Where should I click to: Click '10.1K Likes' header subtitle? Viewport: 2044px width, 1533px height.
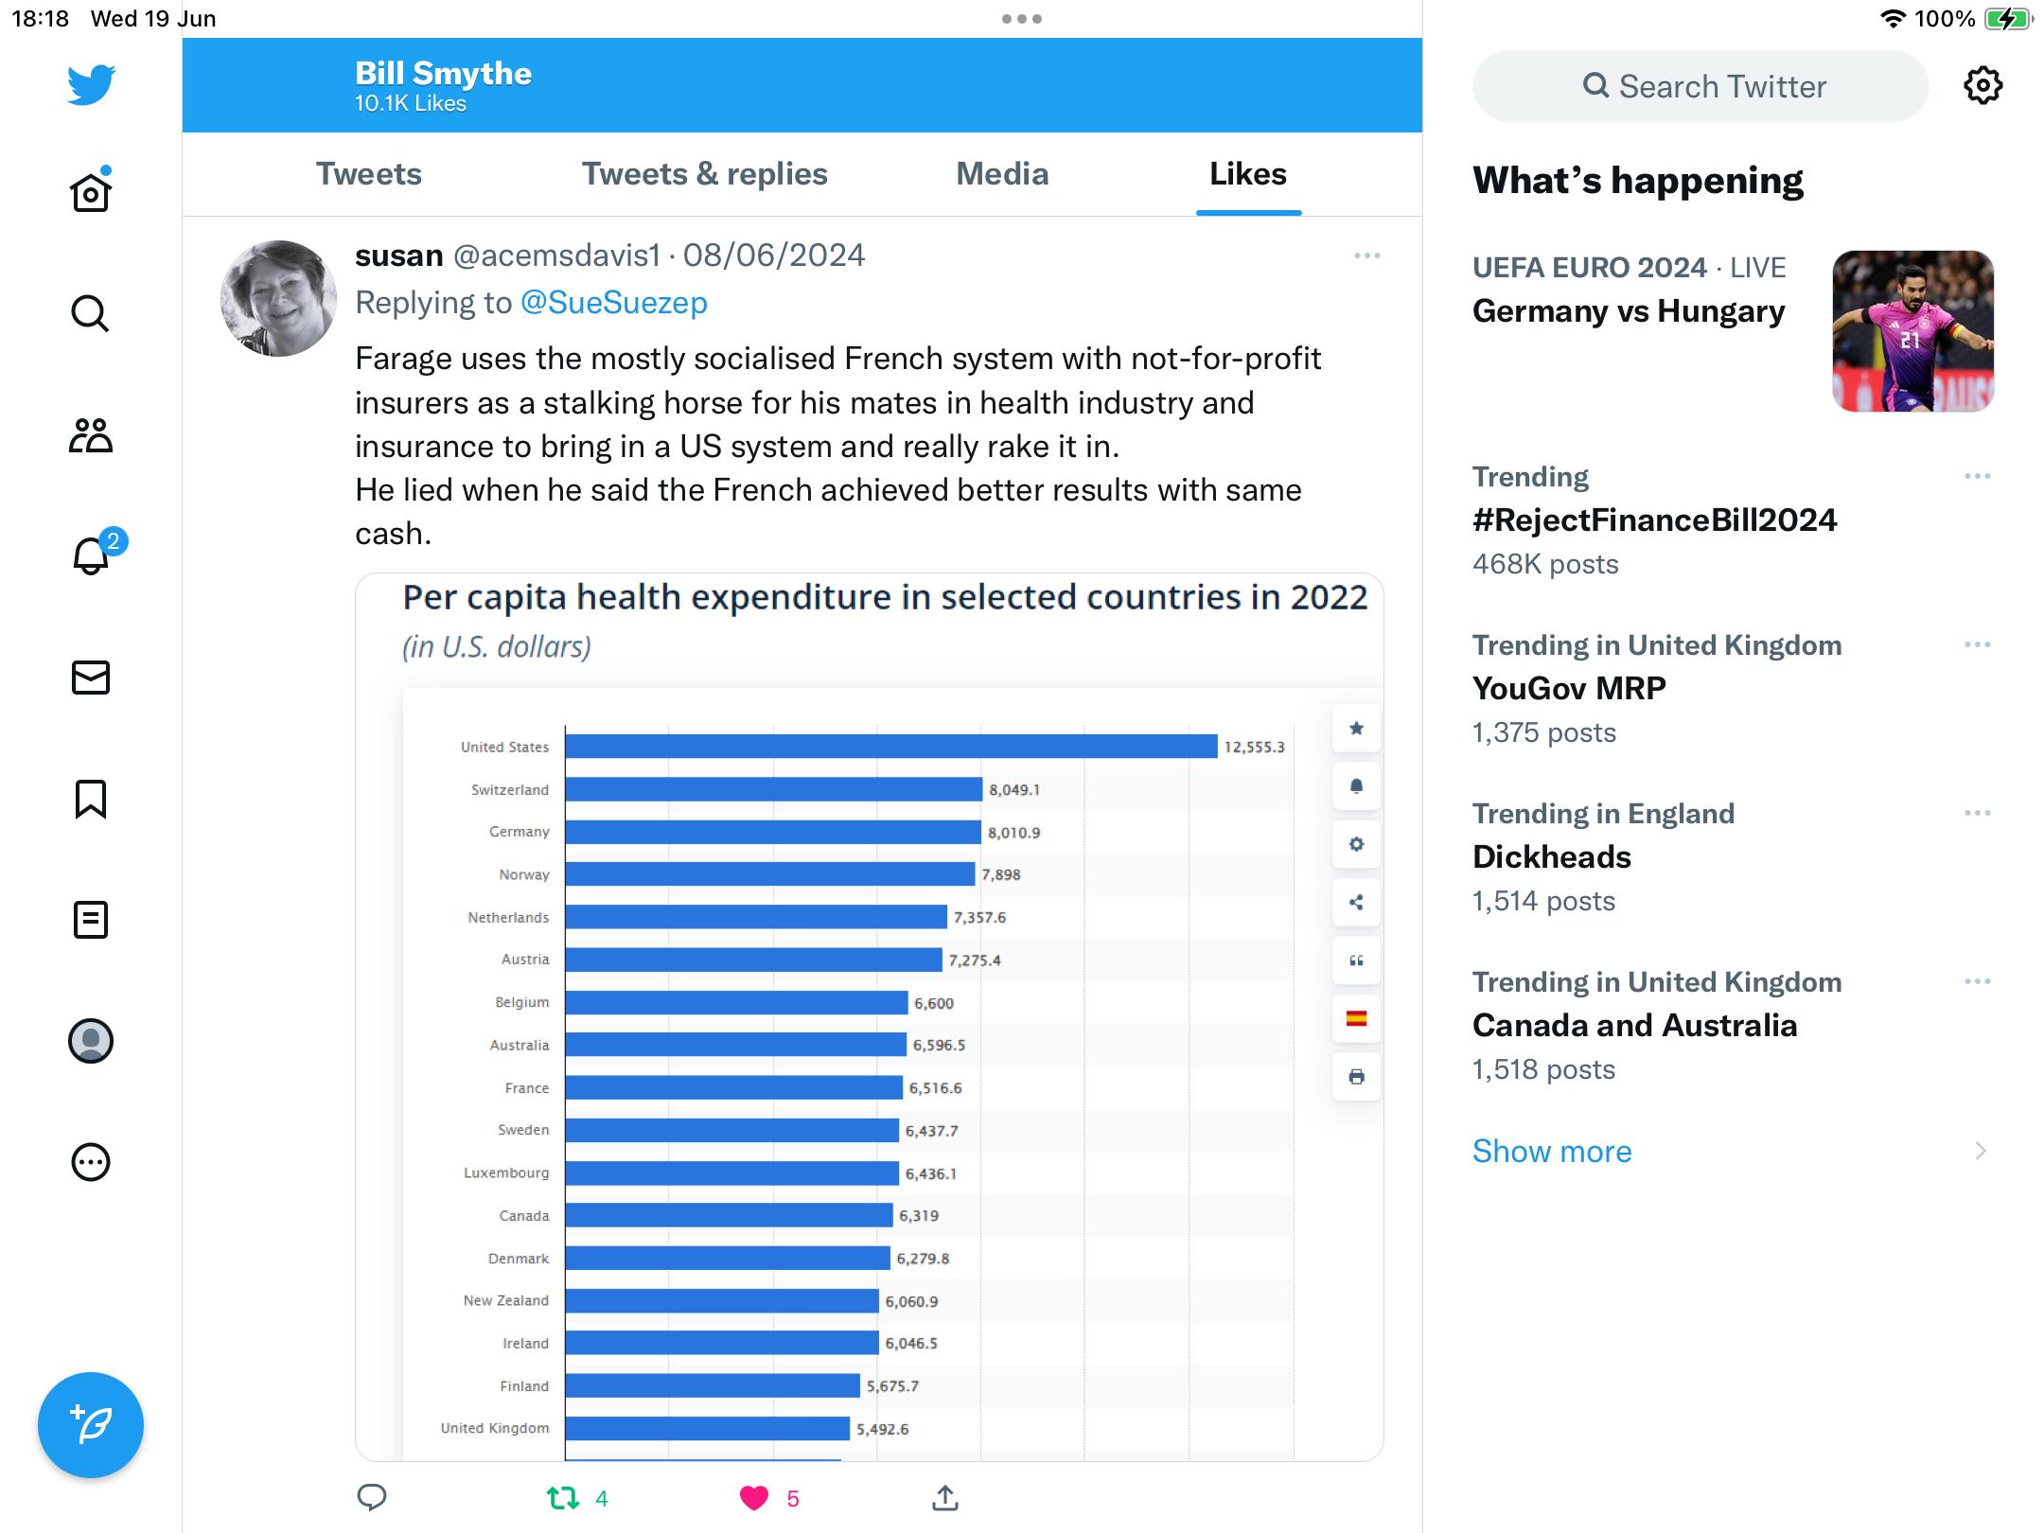pos(411,104)
